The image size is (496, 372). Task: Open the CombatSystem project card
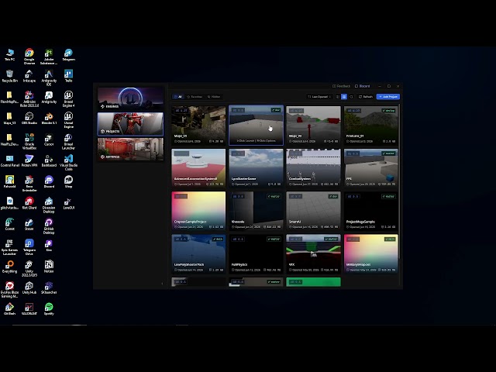click(x=313, y=168)
